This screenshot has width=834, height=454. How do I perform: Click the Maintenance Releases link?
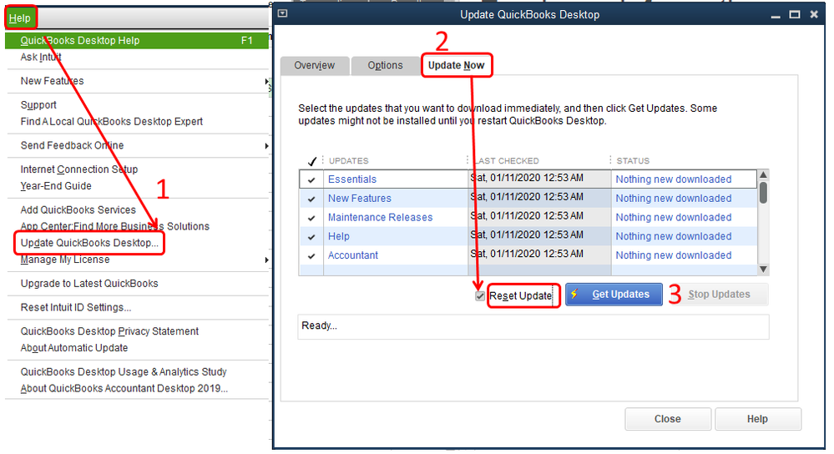pyautogui.click(x=381, y=218)
